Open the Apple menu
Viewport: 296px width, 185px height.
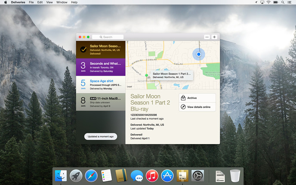click(6, 2)
